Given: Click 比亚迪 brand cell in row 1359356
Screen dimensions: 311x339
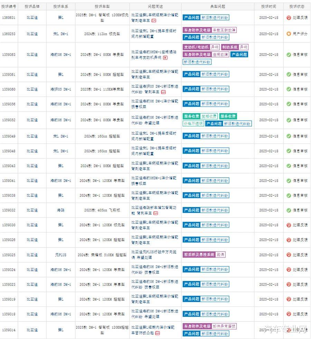Looking at the screenshot, I should click(x=32, y=104).
